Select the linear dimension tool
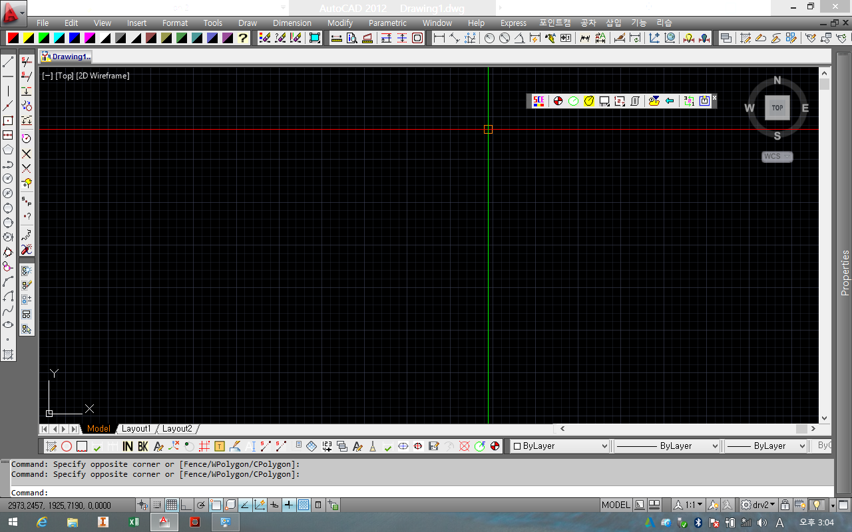This screenshot has height=532, width=852. [x=439, y=38]
